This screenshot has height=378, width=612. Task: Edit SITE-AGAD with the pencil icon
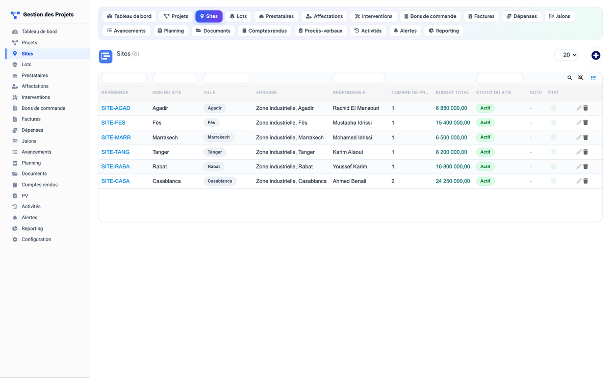579,108
